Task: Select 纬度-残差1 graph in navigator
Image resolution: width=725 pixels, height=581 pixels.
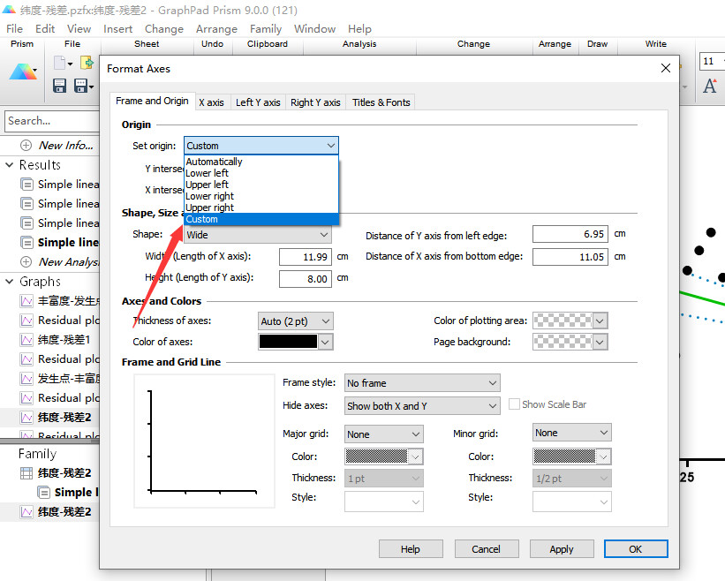Action: [64, 340]
